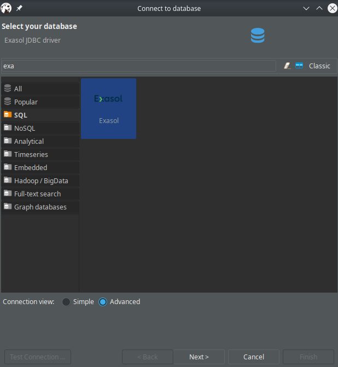The image size is (338, 367).
Task: Click the Timeseries folder icon
Action: (8, 154)
